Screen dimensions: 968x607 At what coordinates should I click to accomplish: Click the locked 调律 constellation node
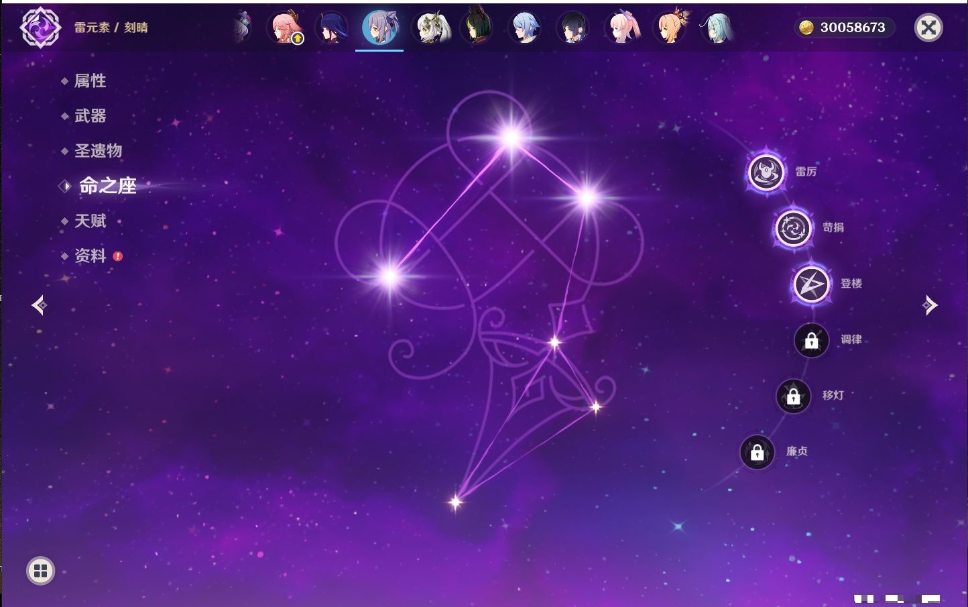click(811, 340)
